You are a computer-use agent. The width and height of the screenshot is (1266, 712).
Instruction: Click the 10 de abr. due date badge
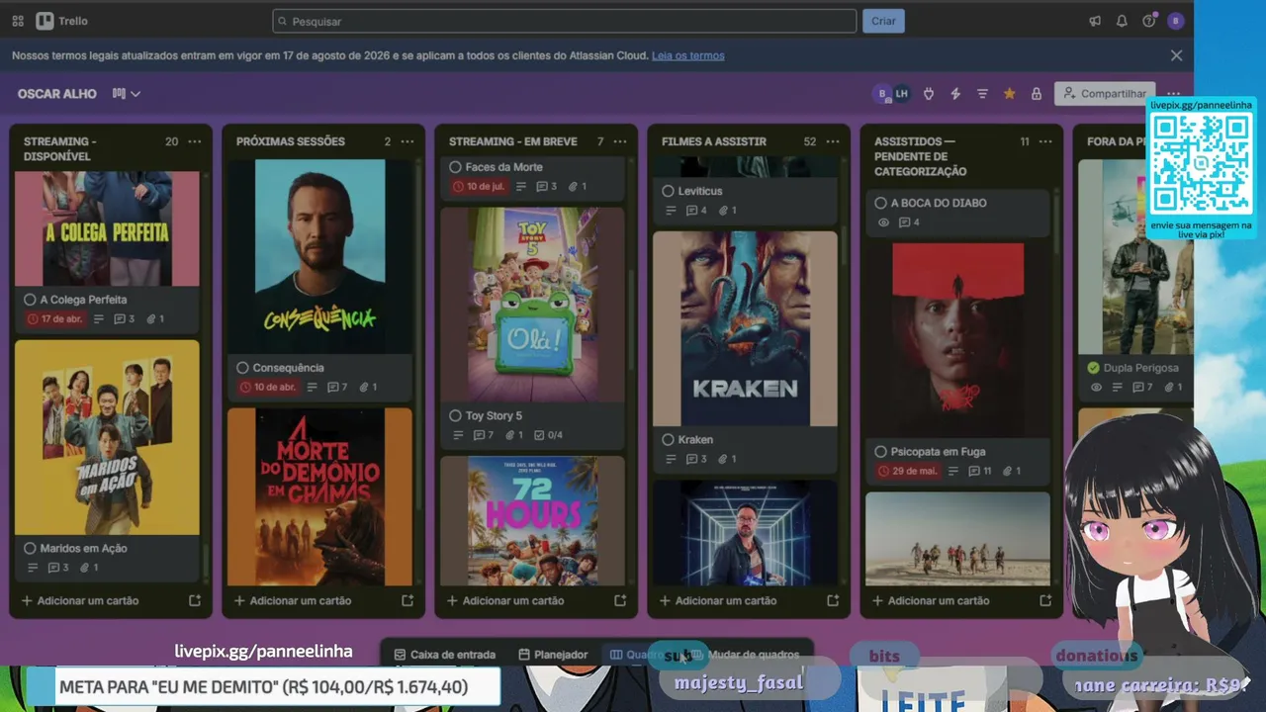pos(268,388)
